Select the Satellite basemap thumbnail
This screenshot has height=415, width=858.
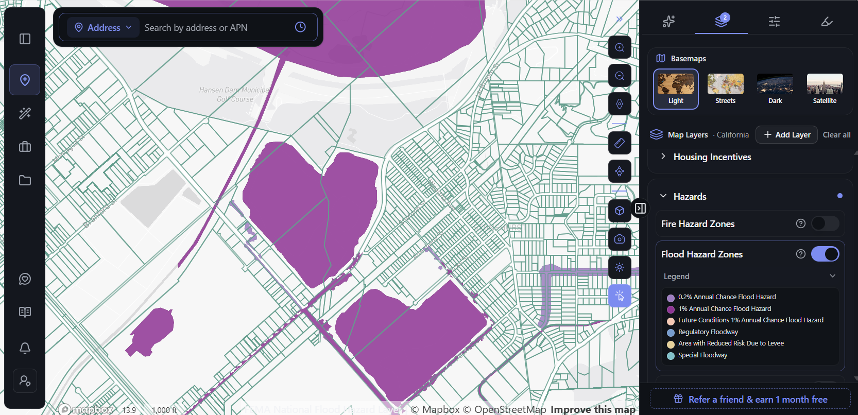825,89
